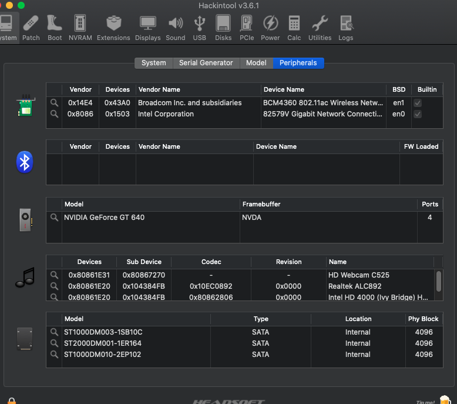Toggle Builtin checkbox for en1 Broadcom
Viewport: 457px width, 404px height.
(418, 103)
